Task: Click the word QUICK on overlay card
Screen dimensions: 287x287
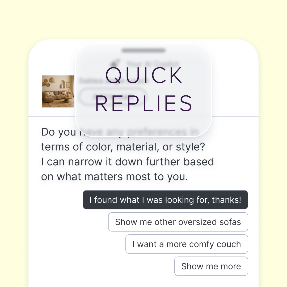Action: [x=144, y=75]
